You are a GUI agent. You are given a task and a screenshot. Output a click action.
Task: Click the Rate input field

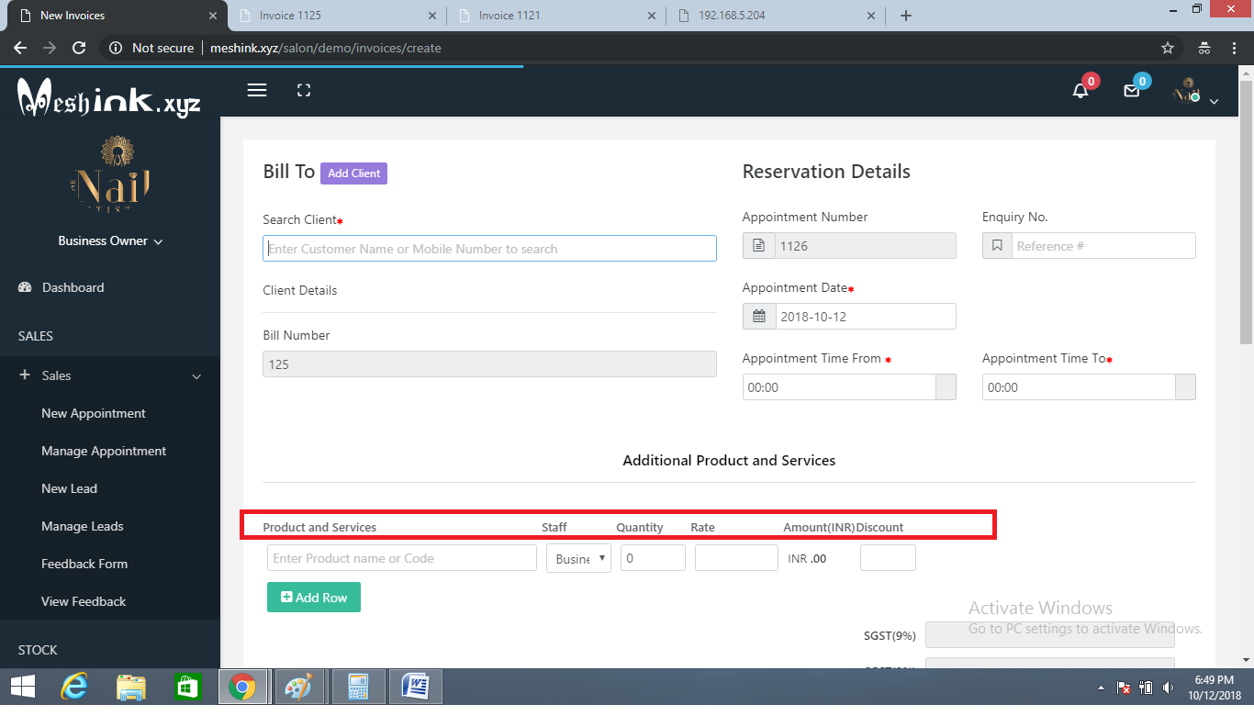pos(736,558)
